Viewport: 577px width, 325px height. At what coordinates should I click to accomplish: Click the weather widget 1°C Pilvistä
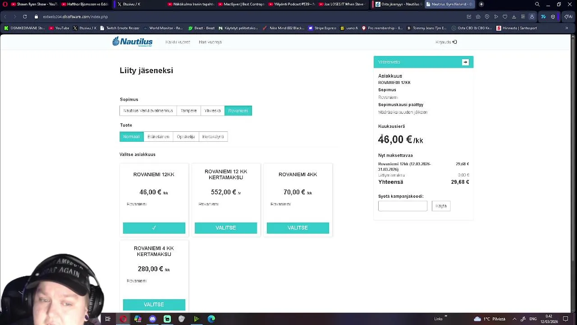490,319
